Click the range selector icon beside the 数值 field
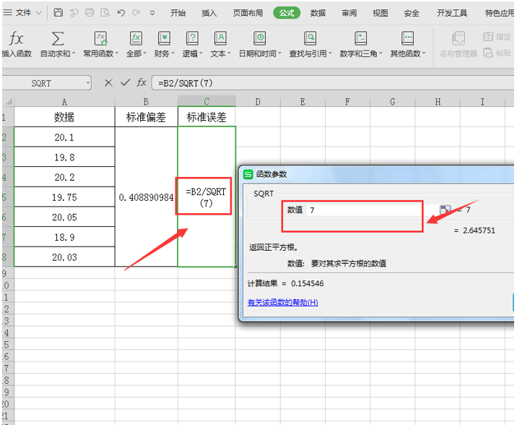 [445, 210]
